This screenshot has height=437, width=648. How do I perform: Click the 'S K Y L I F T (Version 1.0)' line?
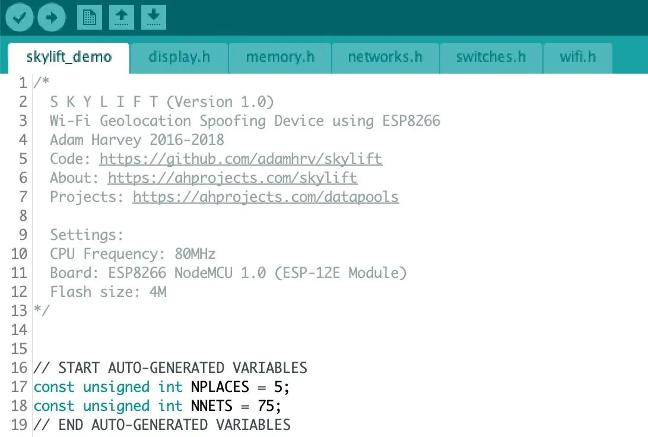(x=162, y=102)
